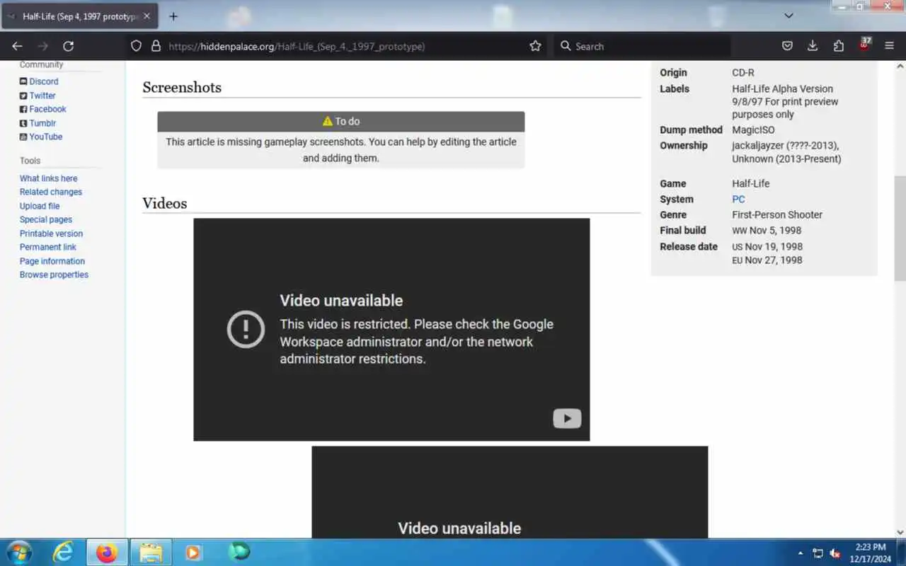Open Windows Media Player from taskbar

(193, 552)
